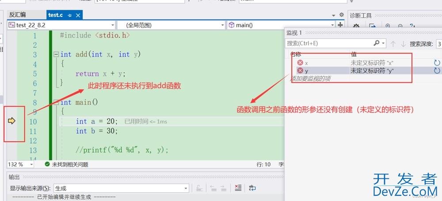Click the find message in code icon
This screenshot has width=442, height=201.
(x=199, y=188)
